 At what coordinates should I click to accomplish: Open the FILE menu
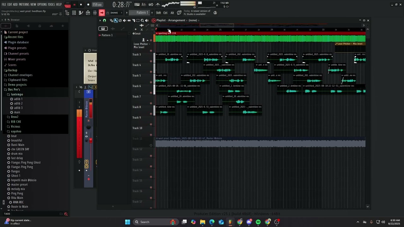point(4,4)
